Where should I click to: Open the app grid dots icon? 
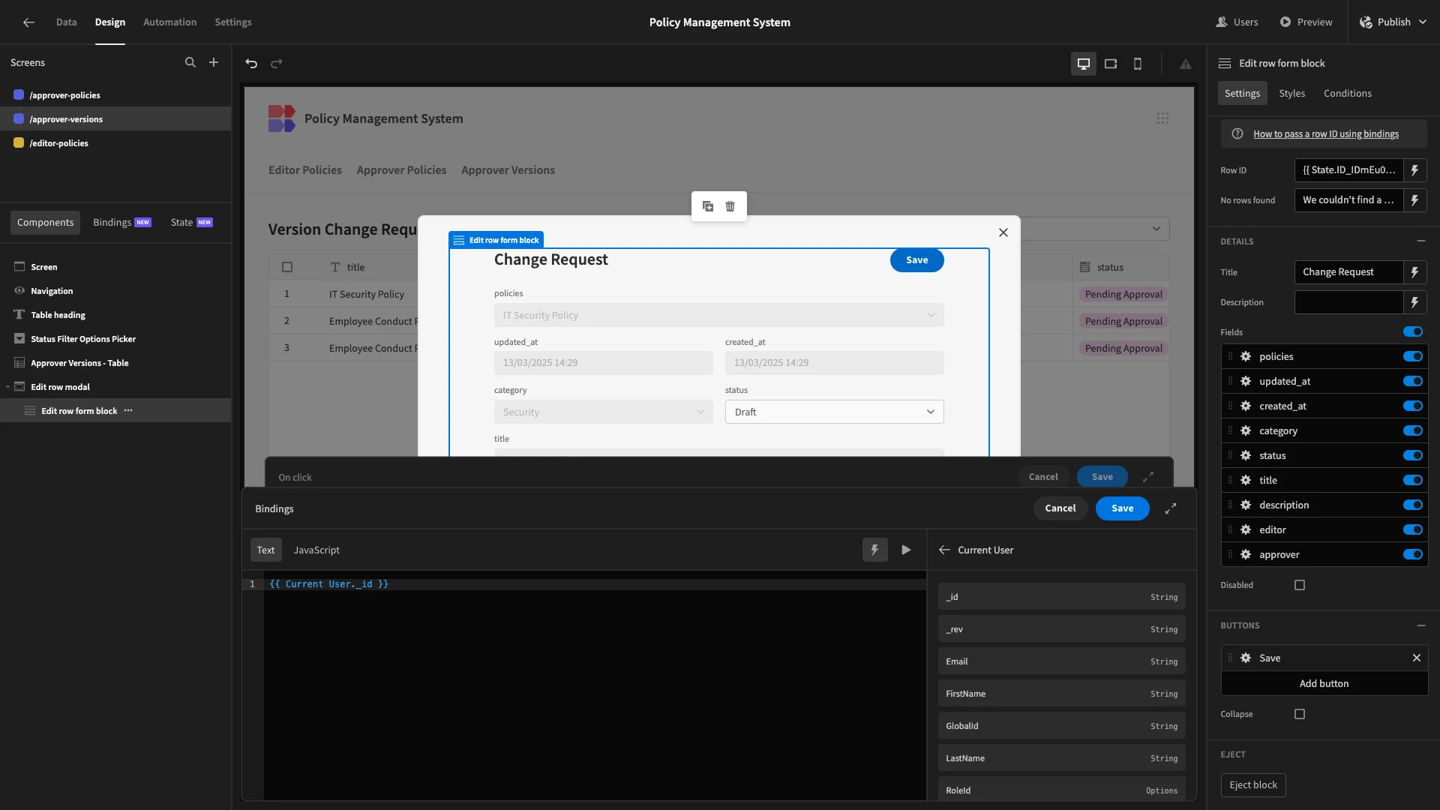(x=1162, y=118)
